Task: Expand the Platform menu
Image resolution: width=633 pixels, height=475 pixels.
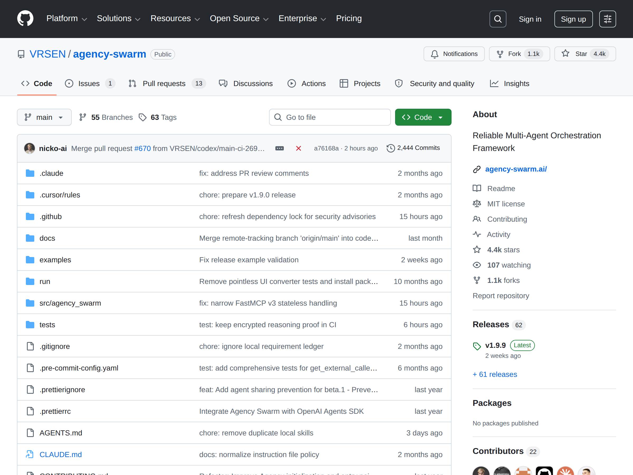Action: tap(67, 19)
